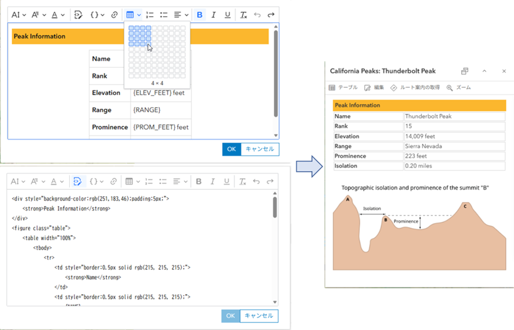Insert numbered list in top editor

[150, 15]
